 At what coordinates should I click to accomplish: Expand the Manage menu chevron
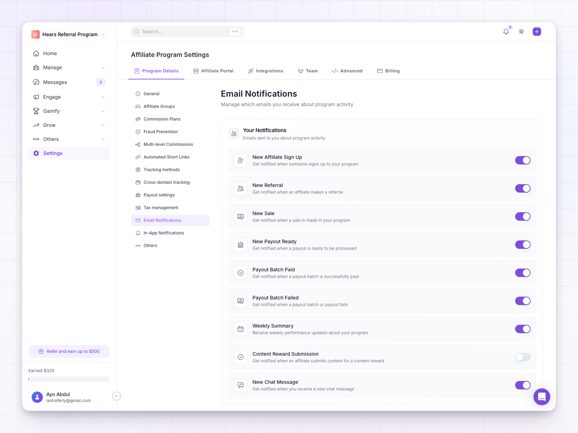(x=103, y=67)
